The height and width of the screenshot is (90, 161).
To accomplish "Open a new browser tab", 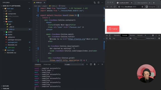I will (154, 3).
